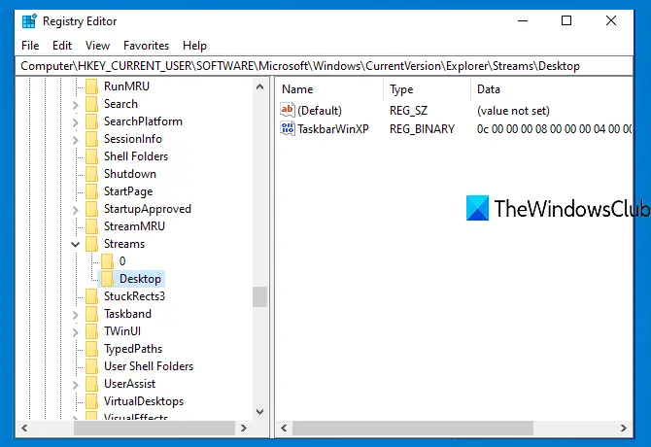Image resolution: width=651 pixels, height=447 pixels.
Task: Click the VirtualDesktops folder icon
Action: pos(91,401)
